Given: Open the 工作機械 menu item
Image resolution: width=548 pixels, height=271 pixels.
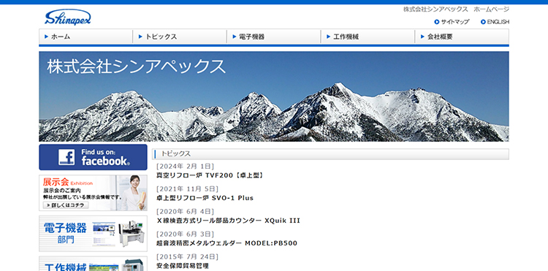Looking at the screenshot, I should click(368, 37).
